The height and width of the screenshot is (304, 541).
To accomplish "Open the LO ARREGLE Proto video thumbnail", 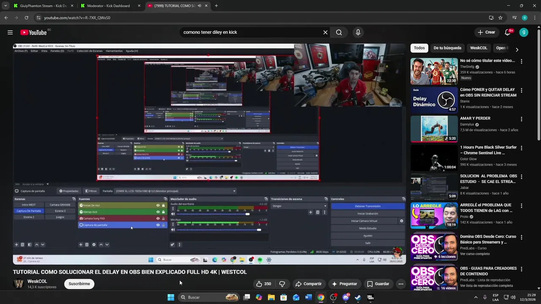I will pyautogui.click(x=434, y=216).
